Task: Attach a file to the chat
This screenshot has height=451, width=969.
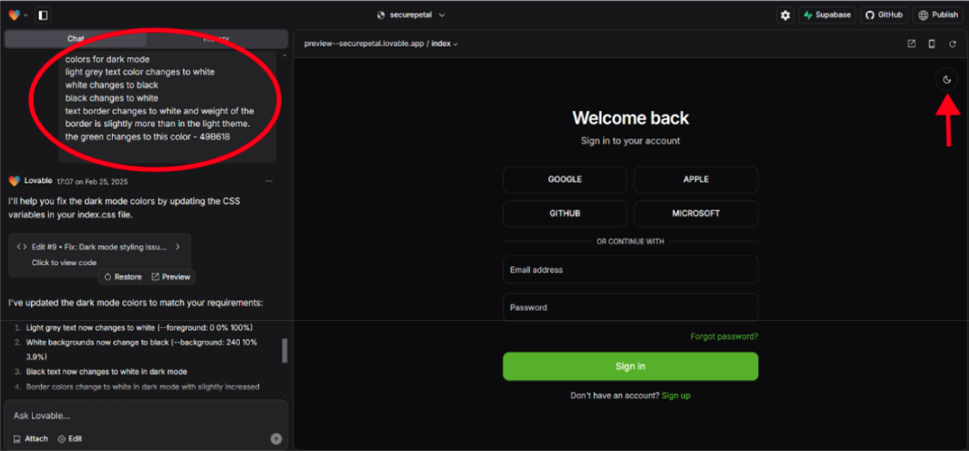Action: tap(31, 438)
